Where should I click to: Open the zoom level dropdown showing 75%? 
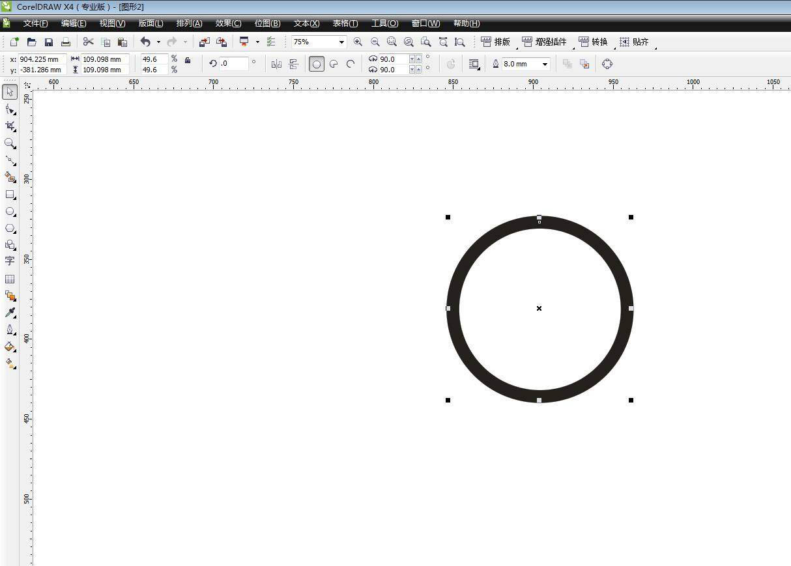coord(341,41)
